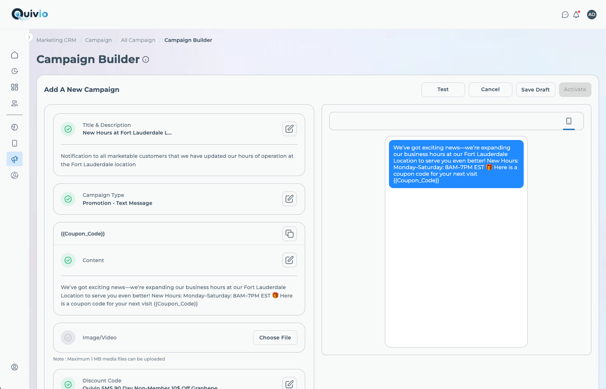Image resolution: width=606 pixels, height=389 pixels.
Task: Edit the Content section
Action: [290, 260]
